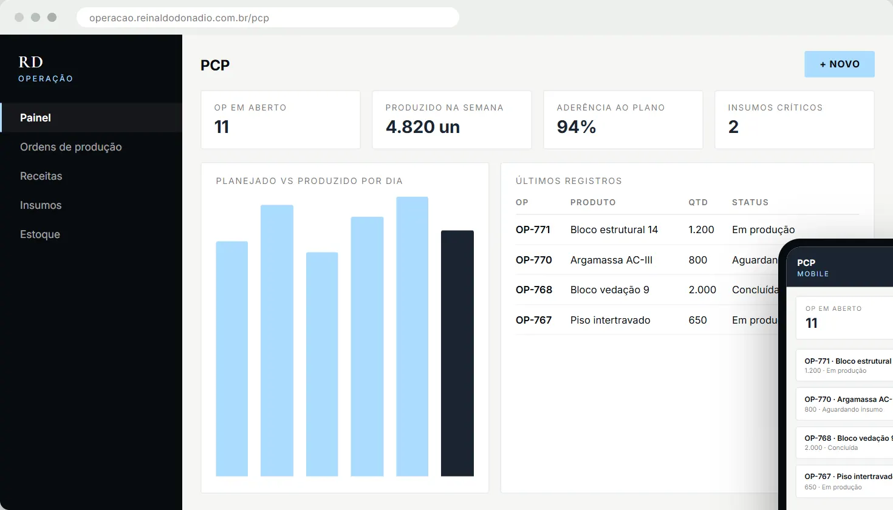Click the tallest light-blue chart bar
The height and width of the screenshot is (510, 893).
[412, 336]
